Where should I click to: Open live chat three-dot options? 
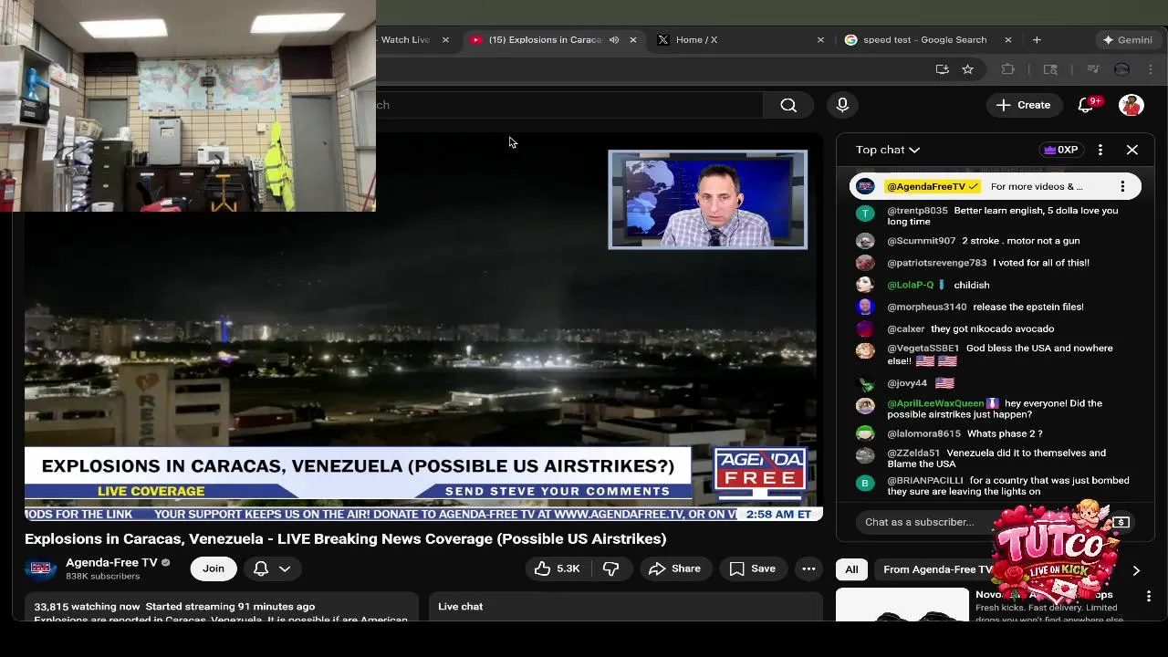[1100, 150]
